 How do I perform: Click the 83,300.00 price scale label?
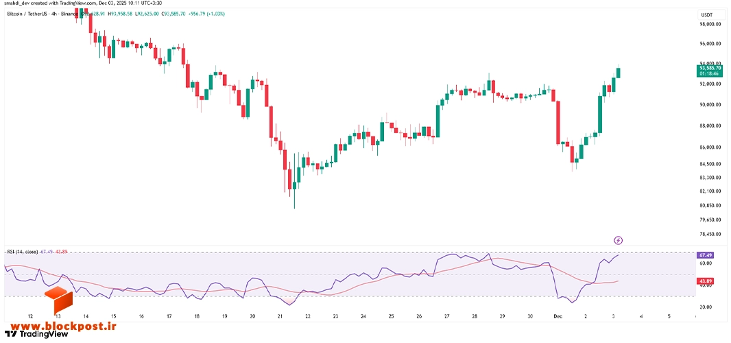pyautogui.click(x=711, y=178)
